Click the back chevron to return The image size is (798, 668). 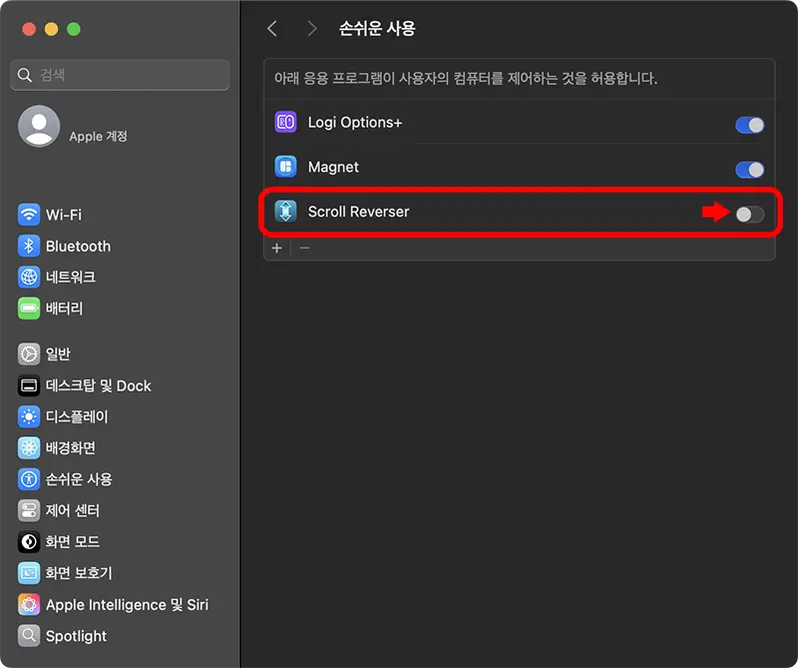[x=272, y=29]
